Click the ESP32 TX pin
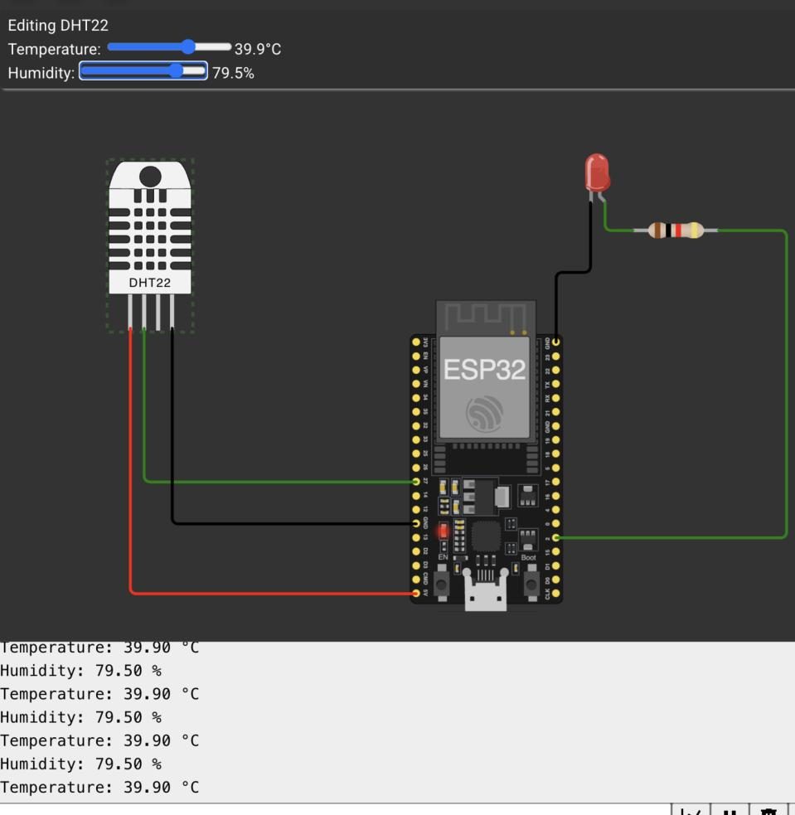795x815 pixels. (556, 384)
